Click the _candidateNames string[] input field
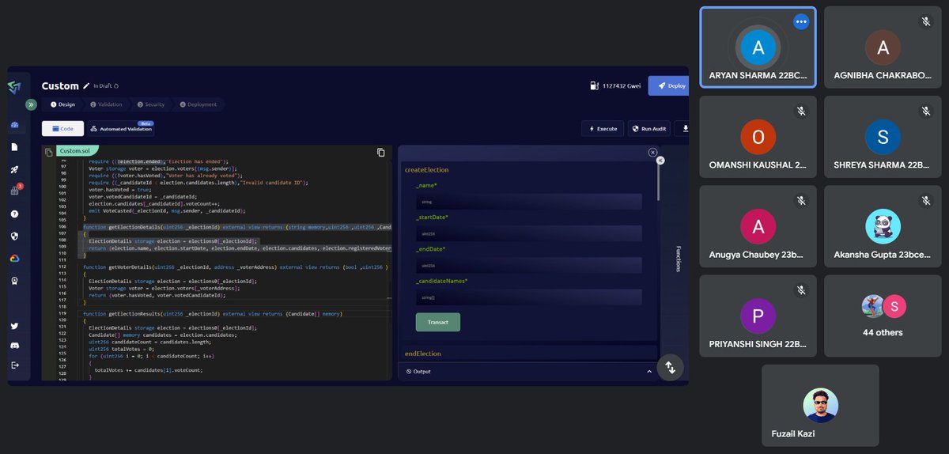This screenshot has height=454, width=949. [x=529, y=297]
